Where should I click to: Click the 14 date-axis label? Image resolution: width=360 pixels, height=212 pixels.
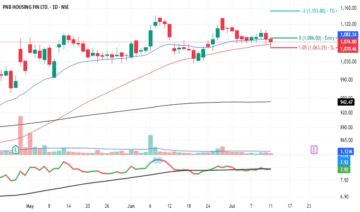(68, 206)
